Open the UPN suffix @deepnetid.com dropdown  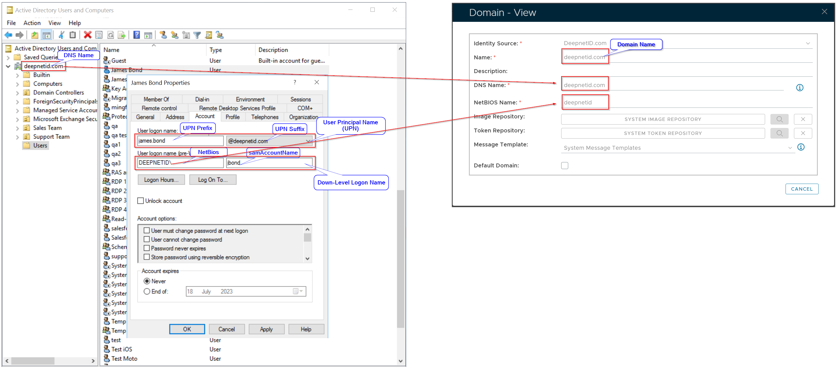[x=307, y=141]
